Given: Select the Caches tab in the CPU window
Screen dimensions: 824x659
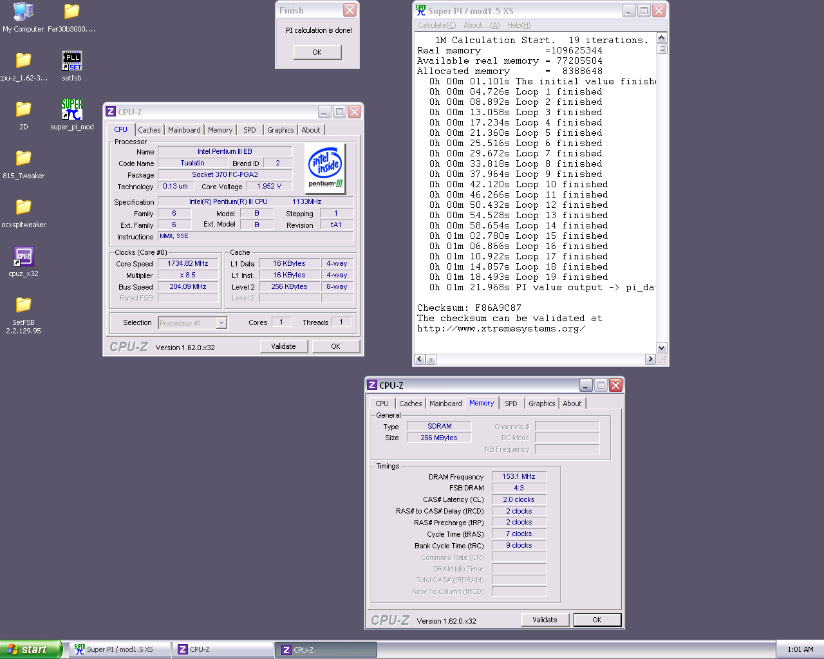Looking at the screenshot, I should (x=149, y=130).
